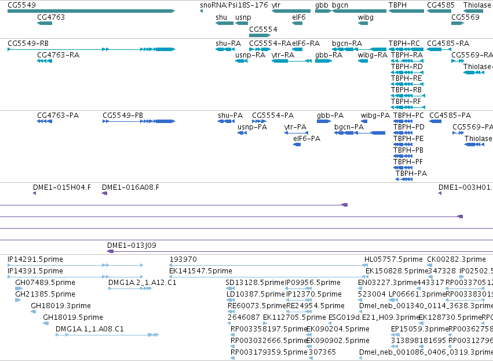Select the GH21385.5prime EST feature
The image size is (493, 361).
point(18,300)
